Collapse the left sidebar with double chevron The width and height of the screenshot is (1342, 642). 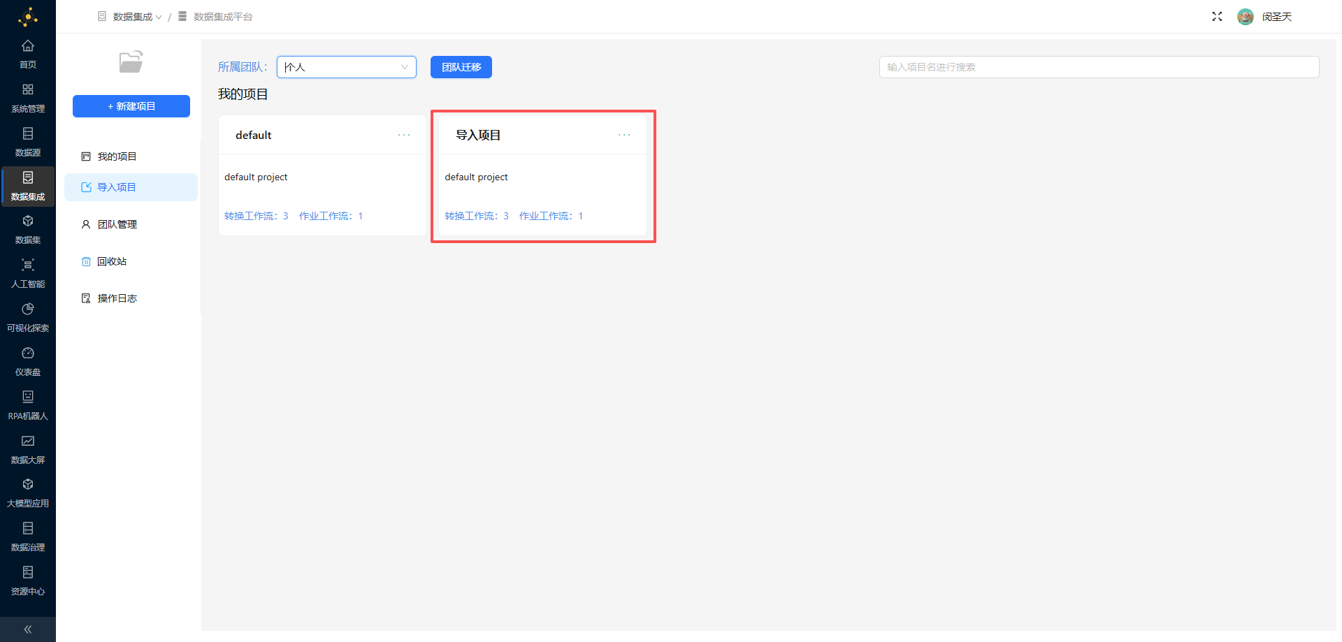28,629
